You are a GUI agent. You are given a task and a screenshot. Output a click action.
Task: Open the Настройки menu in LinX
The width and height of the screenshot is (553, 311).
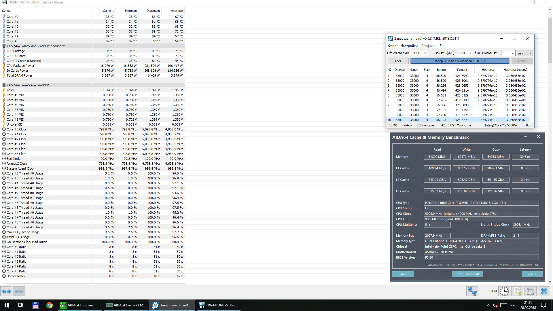click(409, 46)
